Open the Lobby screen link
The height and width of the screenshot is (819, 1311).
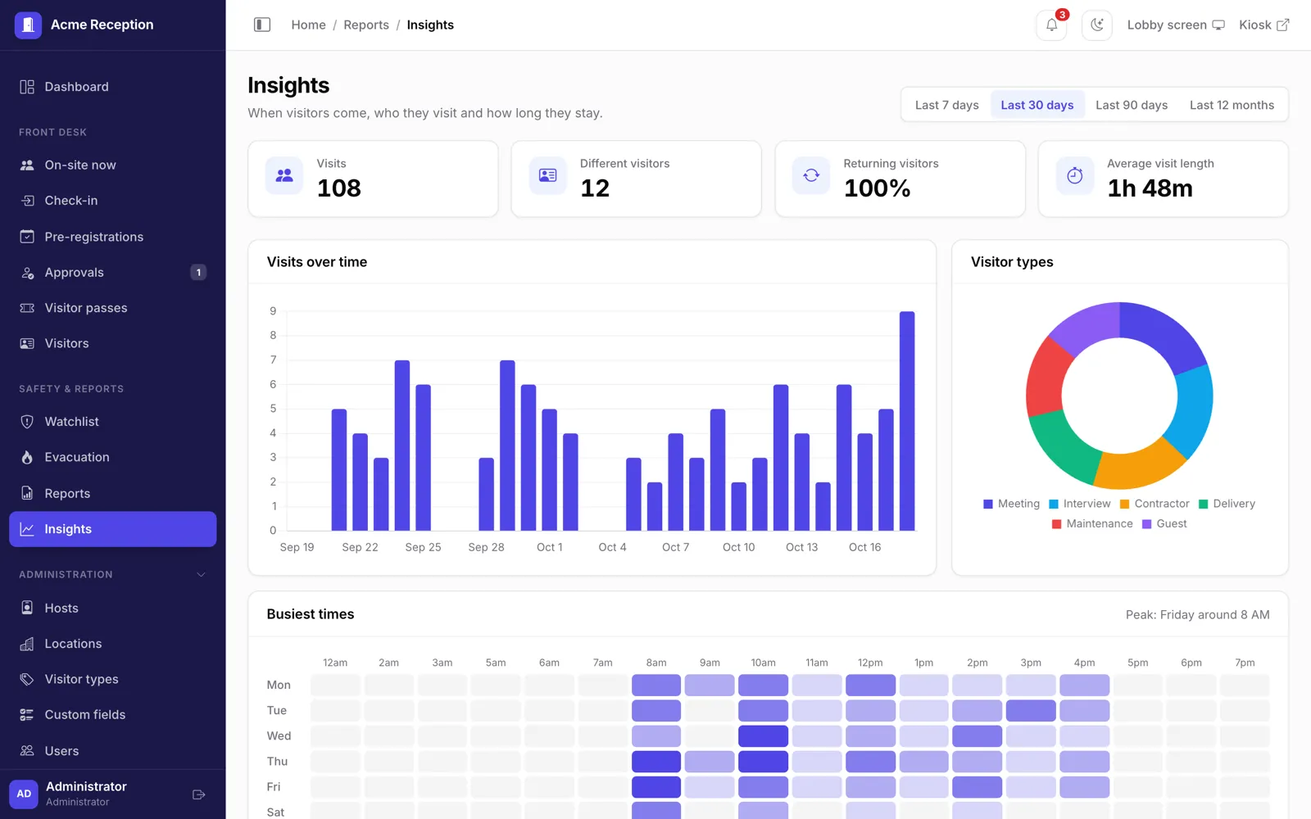1176,25
